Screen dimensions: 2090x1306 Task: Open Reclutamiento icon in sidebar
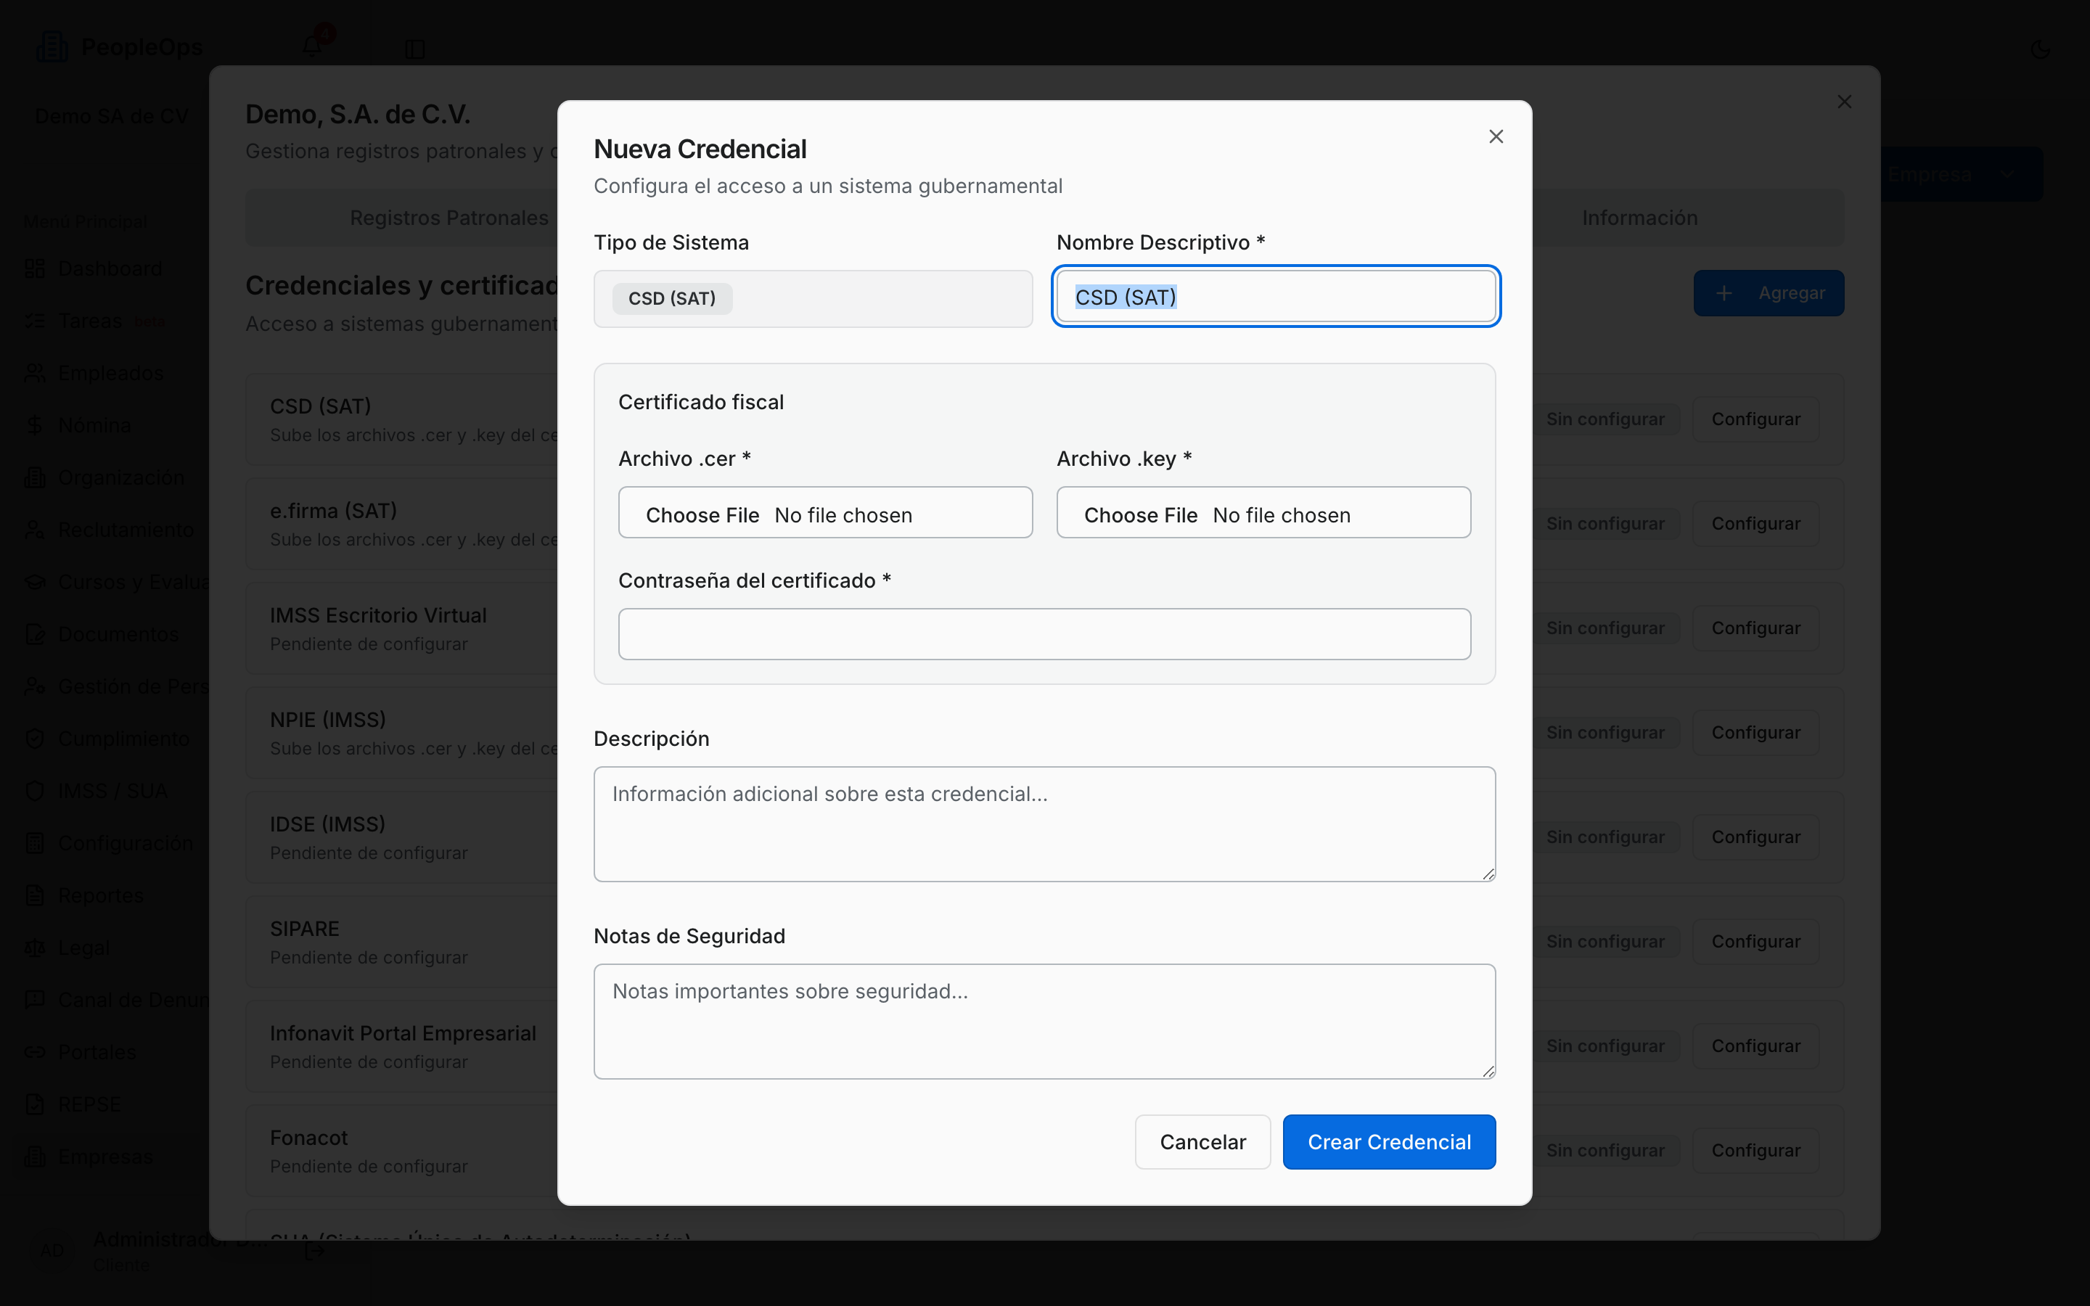[x=35, y=530]
